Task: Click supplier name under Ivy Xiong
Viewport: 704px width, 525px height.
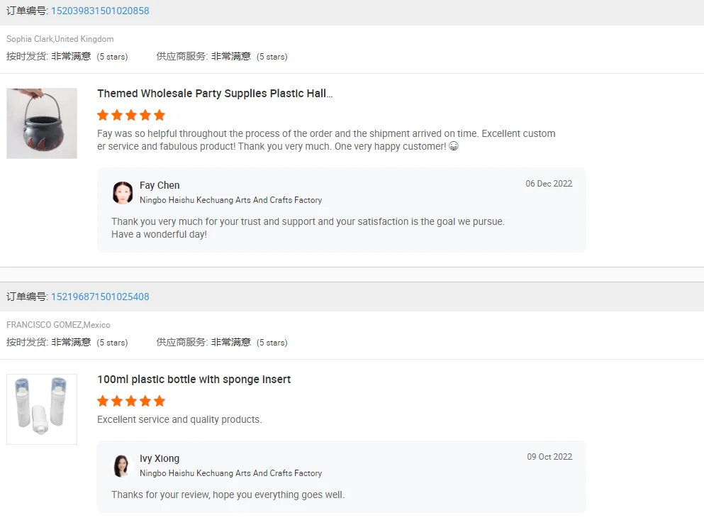Action: 230,473
